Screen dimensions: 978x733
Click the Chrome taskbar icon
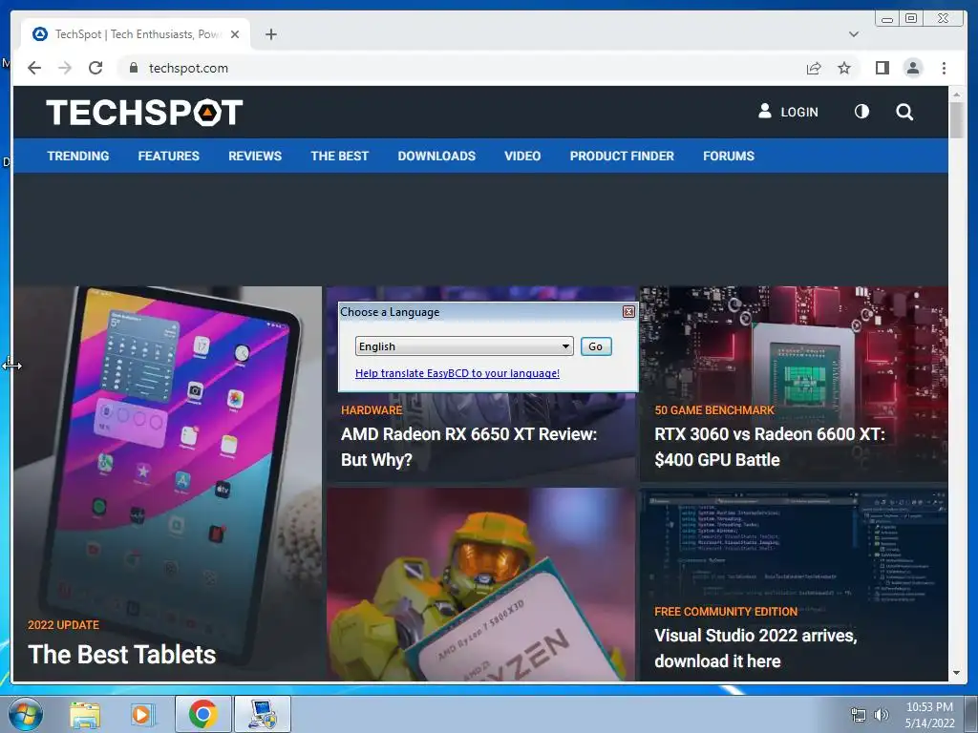202,714
